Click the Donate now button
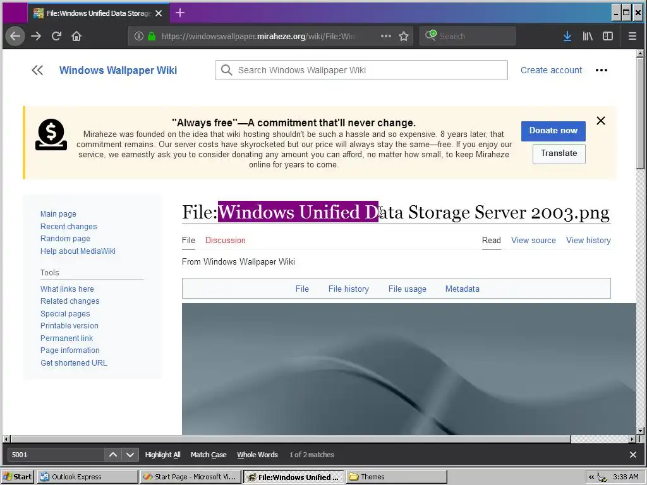Image resolution: width=647 pixels, height=485 pixels. (x=553, y=131)
